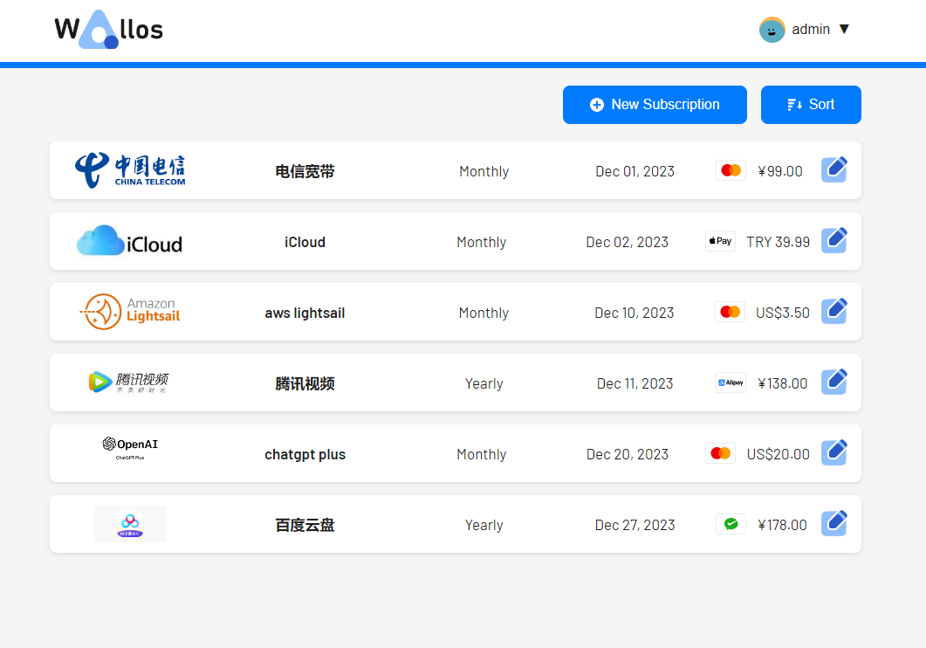Click the New Subscription button
The image size is (926, 648).
pyautogui.click(x=655, y=105)
